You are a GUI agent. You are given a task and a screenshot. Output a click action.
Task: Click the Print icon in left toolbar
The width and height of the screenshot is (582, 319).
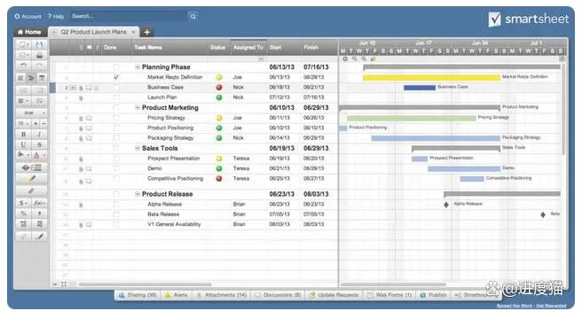39,55
